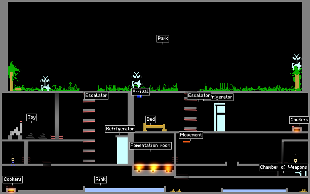Select the left Escalator label
Image resolution: width=310 pixels, height=194 pixels.
click(x=96, y=95)
